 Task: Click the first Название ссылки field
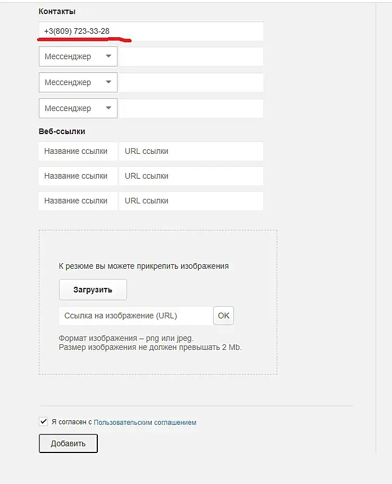pos(78,151)
